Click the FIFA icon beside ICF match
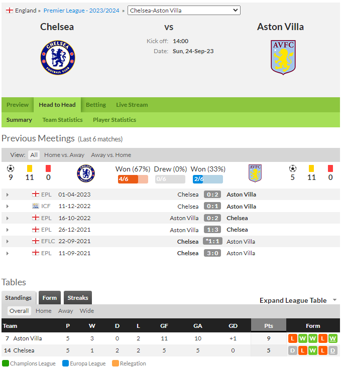The width and height of the screenshot is (341, 370). [x=36, y=206]
